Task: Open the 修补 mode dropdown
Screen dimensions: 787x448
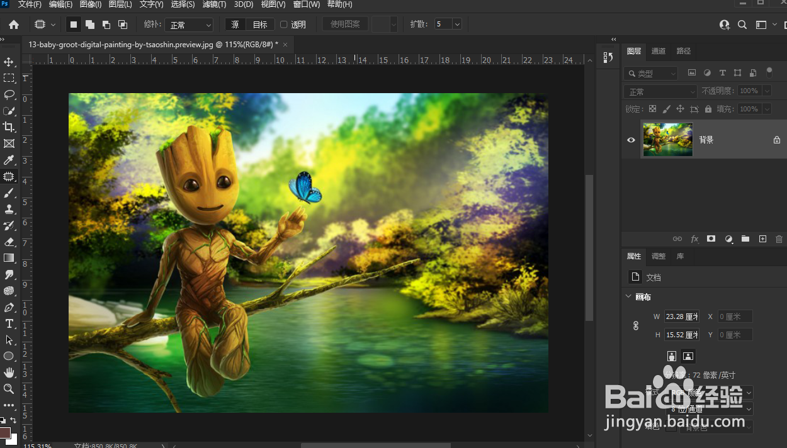Action: [189, 25]
